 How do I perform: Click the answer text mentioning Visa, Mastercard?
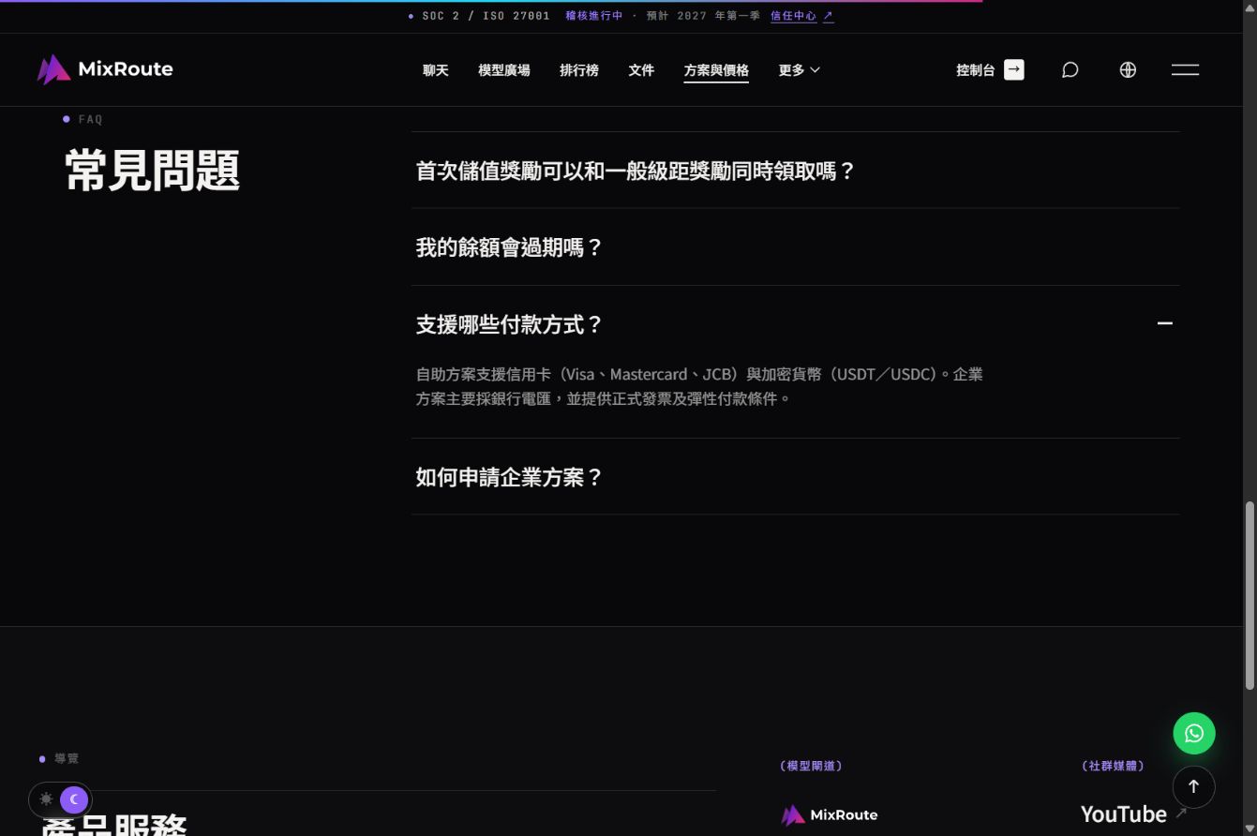tap(699, 386)
